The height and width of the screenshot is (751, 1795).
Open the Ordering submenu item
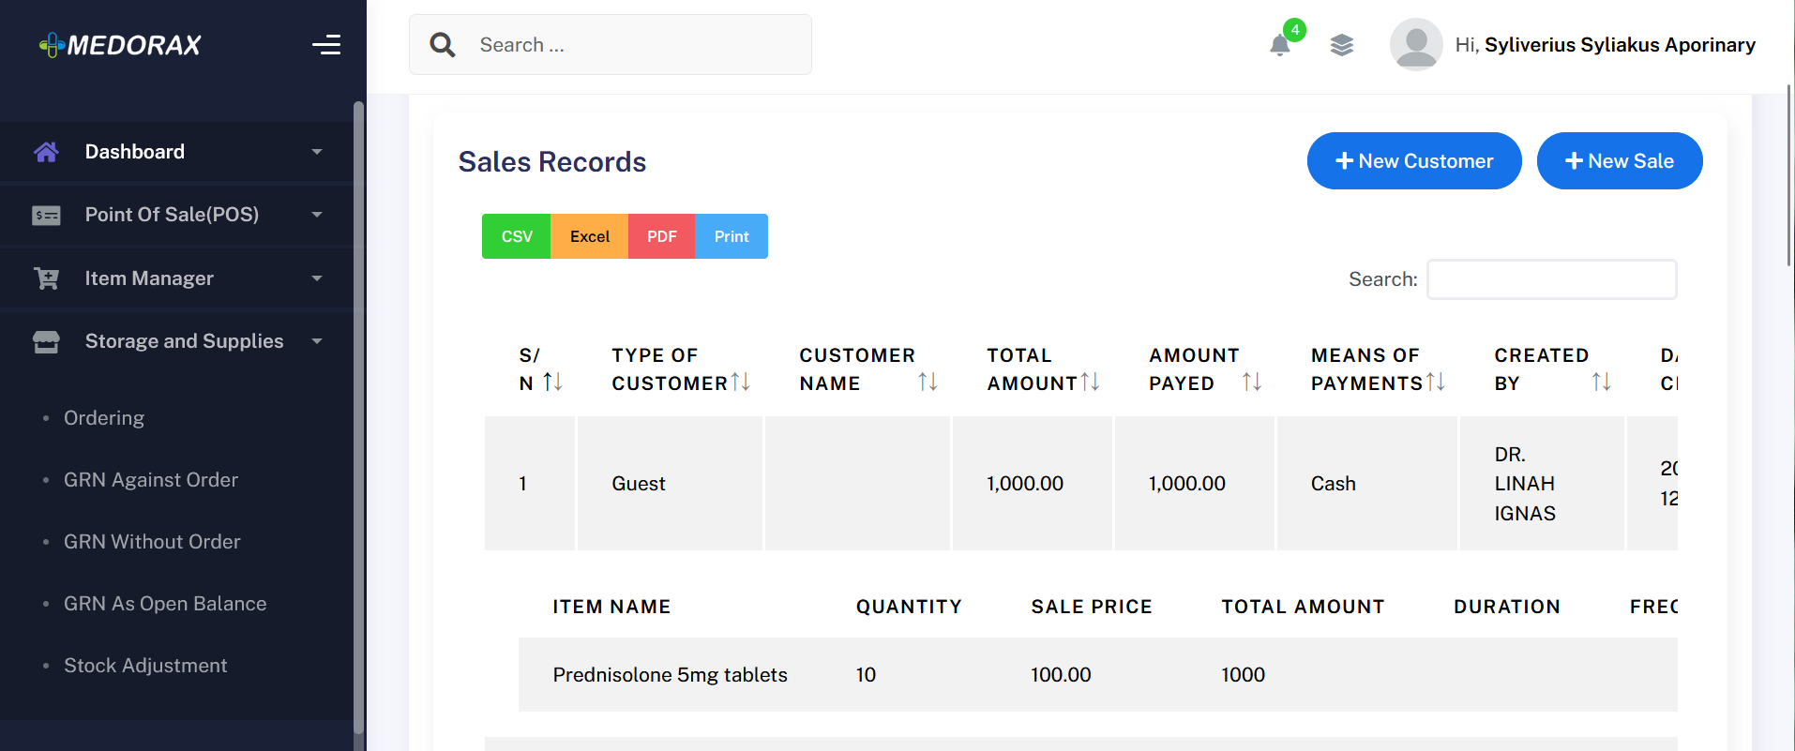pyautogui.click(x=104, y=418)
